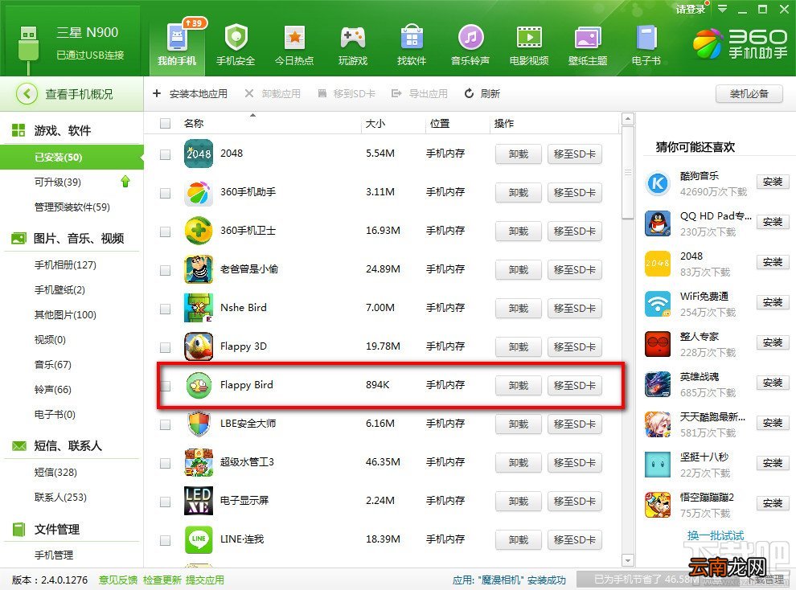This screenshot has width=796, height=590.
Task: Open the 今日热点 tab
Action: click(x=294, y=44)
